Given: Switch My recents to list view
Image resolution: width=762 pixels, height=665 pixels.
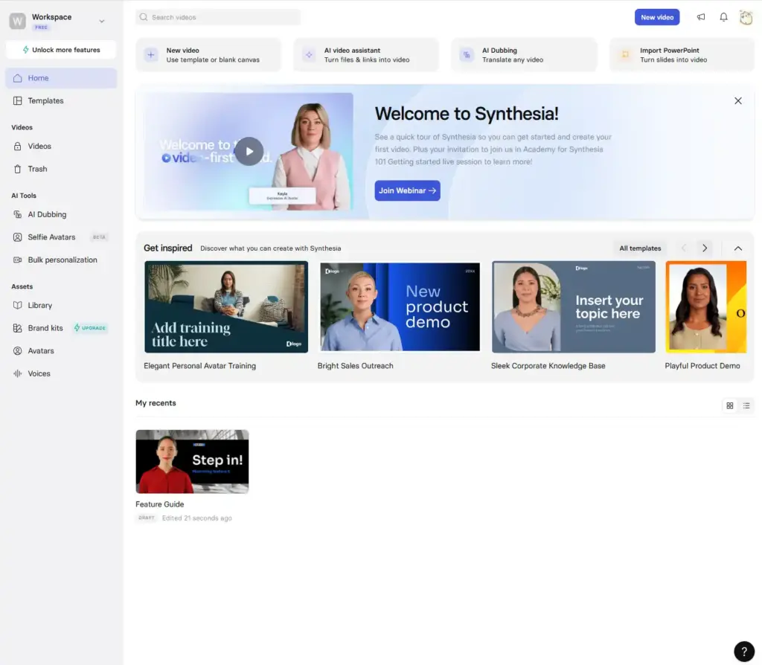Looking at the screenshot, I should tap(746, 405).
